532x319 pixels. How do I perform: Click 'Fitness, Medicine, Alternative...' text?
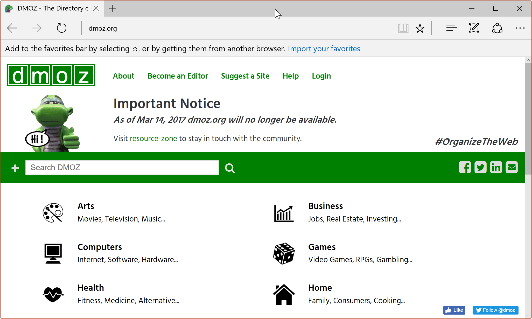point(128,301)
